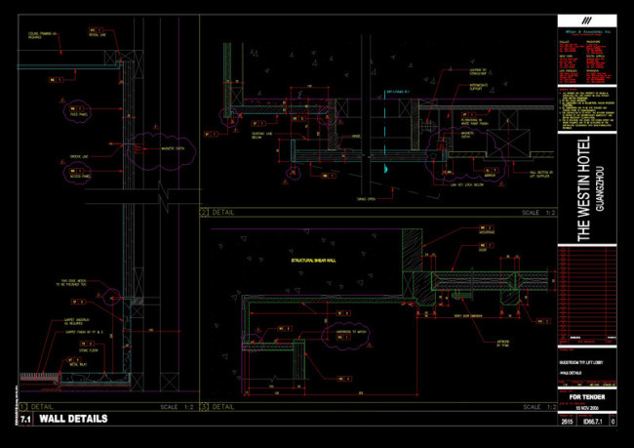The image size is (634, 448).
Task: Select the detail 2 DETAIL label
Action: [x=222, y=212]
